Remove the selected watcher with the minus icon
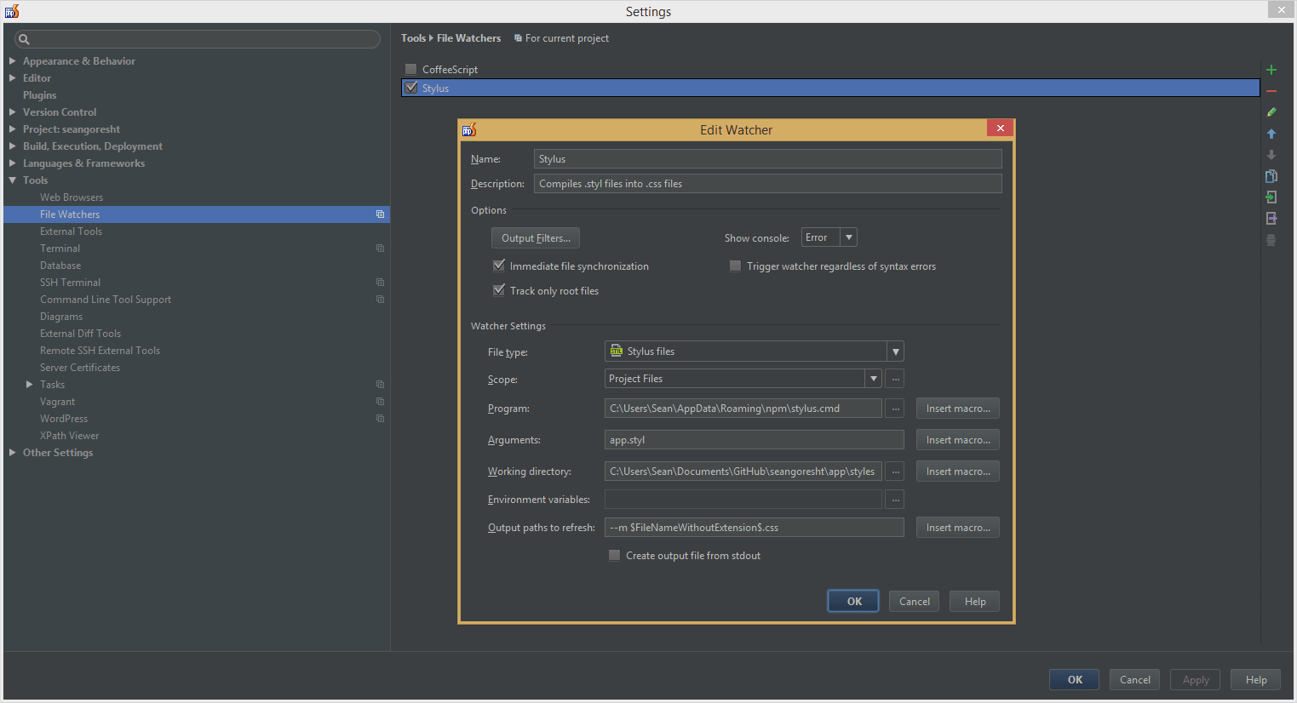1297x703 pixels. [x=1271, y=91]
